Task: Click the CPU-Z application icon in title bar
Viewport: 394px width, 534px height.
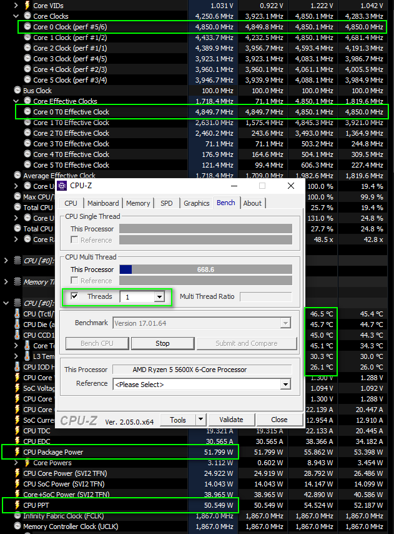Action: 62,186
